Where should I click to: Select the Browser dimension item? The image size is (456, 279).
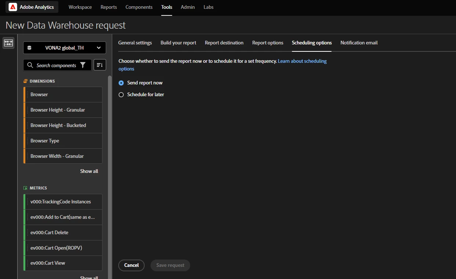click(63, 94)
